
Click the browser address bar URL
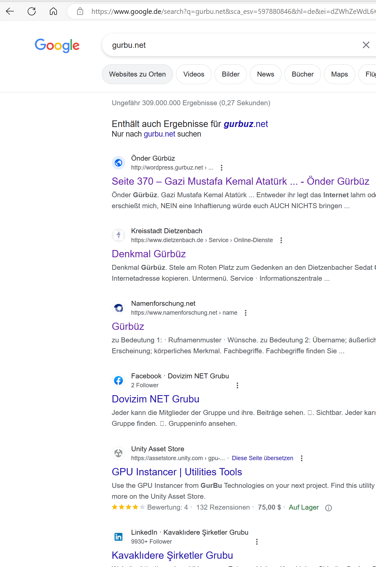(233, 12)
